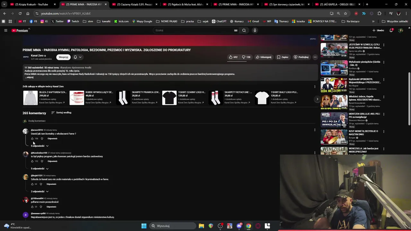Open Chrome from the taskbar

(x=249, y=226)
